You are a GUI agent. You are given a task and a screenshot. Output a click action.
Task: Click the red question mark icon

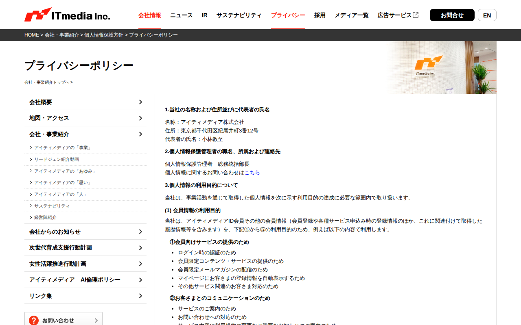click(x=34, y=321)
